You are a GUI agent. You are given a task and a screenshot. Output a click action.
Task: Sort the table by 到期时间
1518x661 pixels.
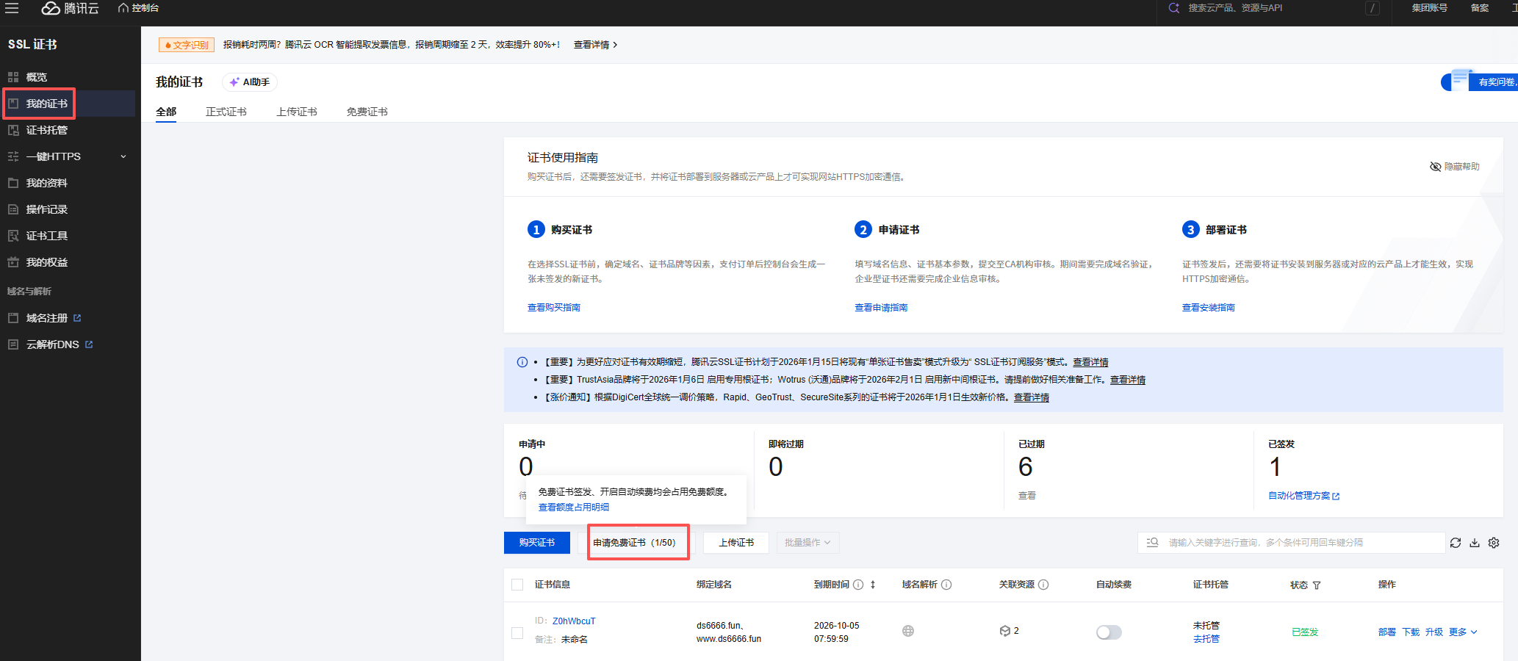click(873, 585)
